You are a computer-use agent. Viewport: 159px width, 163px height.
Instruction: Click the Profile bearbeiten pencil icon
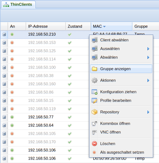point(94,100)
